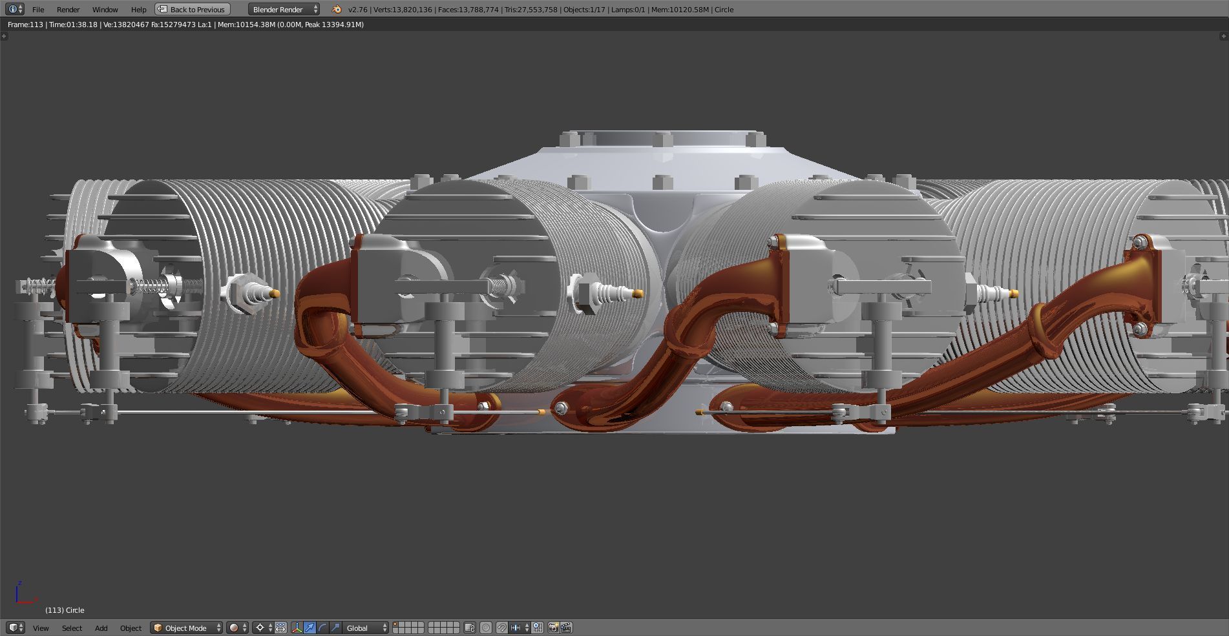Image resolution: width=1229 pixels, height=636 pixels.
Task: Open the Window menu
Action: [105, 10]
